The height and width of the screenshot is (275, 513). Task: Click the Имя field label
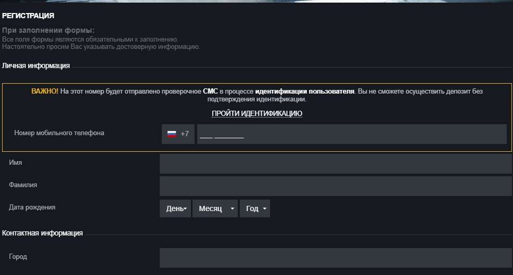[16, 163]
